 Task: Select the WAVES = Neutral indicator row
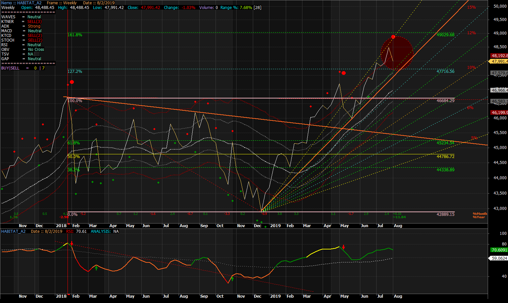click(x=21, y=17)
